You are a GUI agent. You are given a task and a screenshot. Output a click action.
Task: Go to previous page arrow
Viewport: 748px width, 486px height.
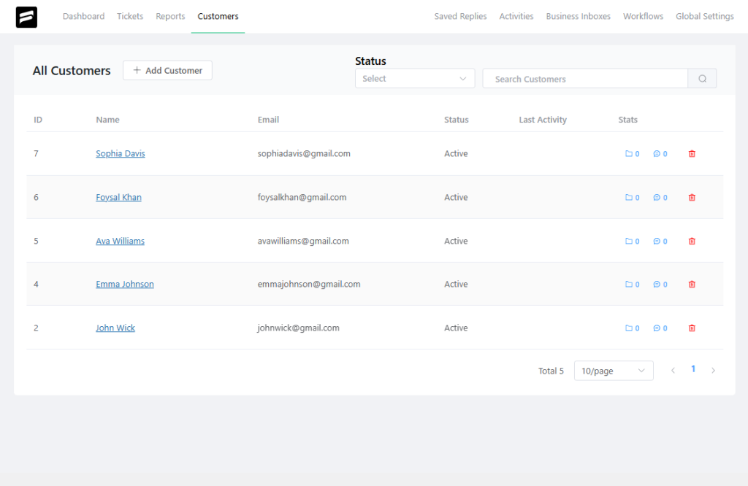pos(673,371)
